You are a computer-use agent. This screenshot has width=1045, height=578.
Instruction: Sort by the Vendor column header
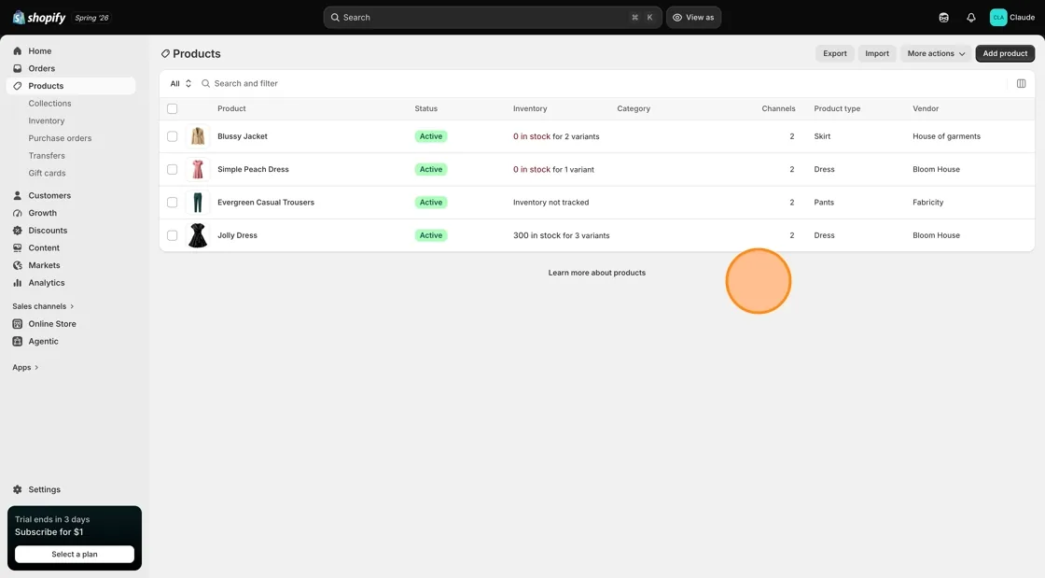(925, 108)
